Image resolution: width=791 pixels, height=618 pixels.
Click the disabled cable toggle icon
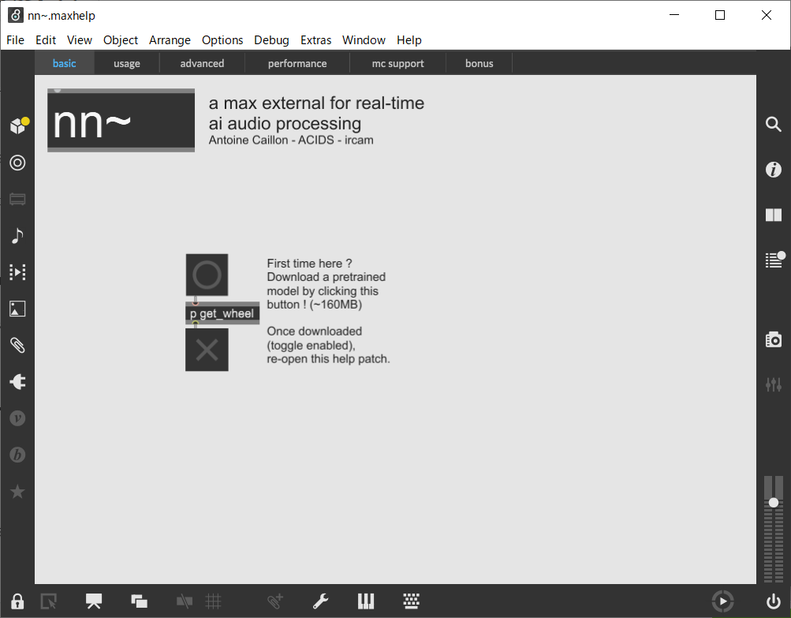click(x=184, y=601)
